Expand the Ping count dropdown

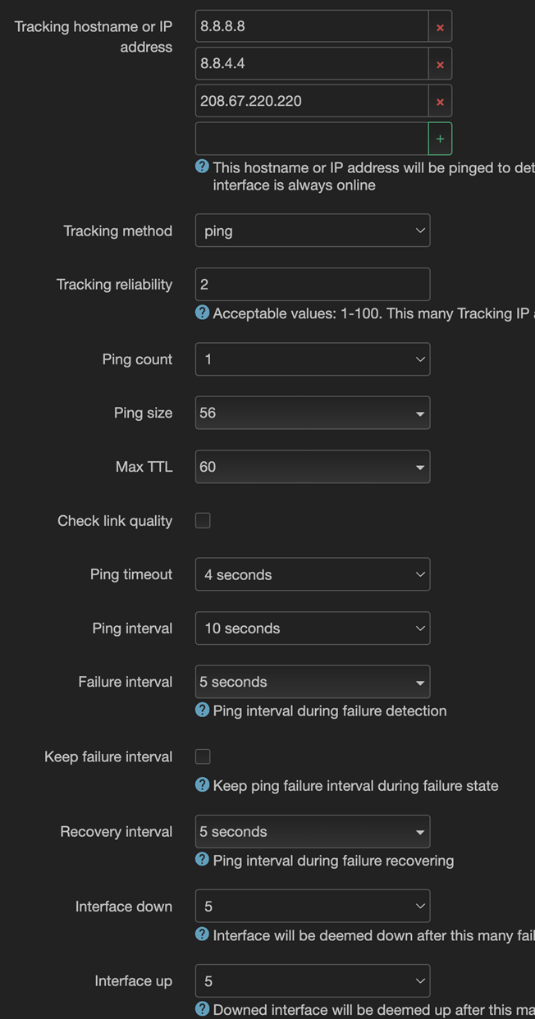312,359
